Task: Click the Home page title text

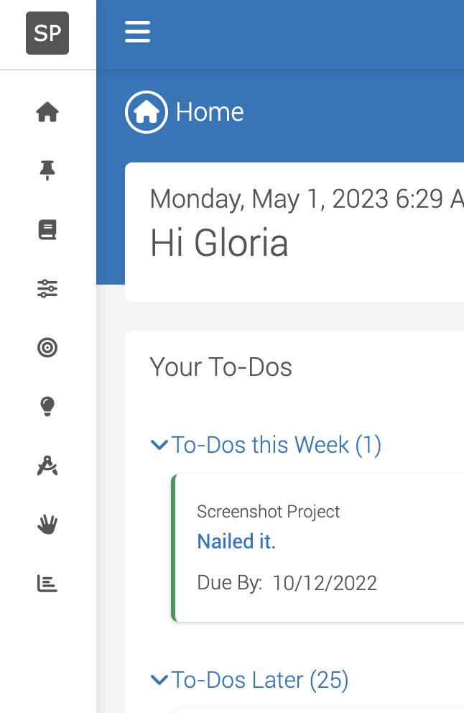Action: click(x=210, y=112)
